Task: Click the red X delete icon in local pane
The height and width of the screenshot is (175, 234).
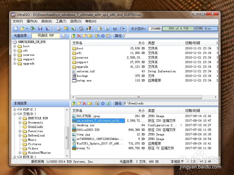Action: pyautogui.click(x=84, y=103)
